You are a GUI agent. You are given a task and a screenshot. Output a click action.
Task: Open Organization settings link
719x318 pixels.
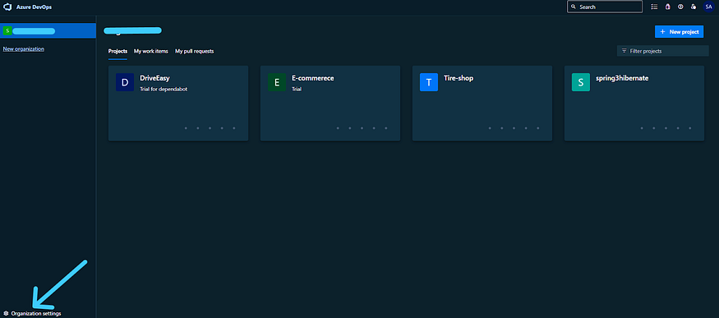click(36, 313)
